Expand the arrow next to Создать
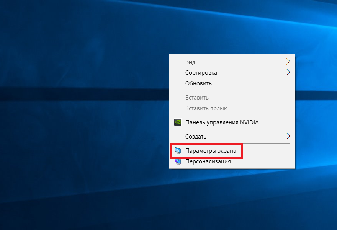The width and height of the screenshot is (337, 230). pyautogui.click(x=288, y=136)
